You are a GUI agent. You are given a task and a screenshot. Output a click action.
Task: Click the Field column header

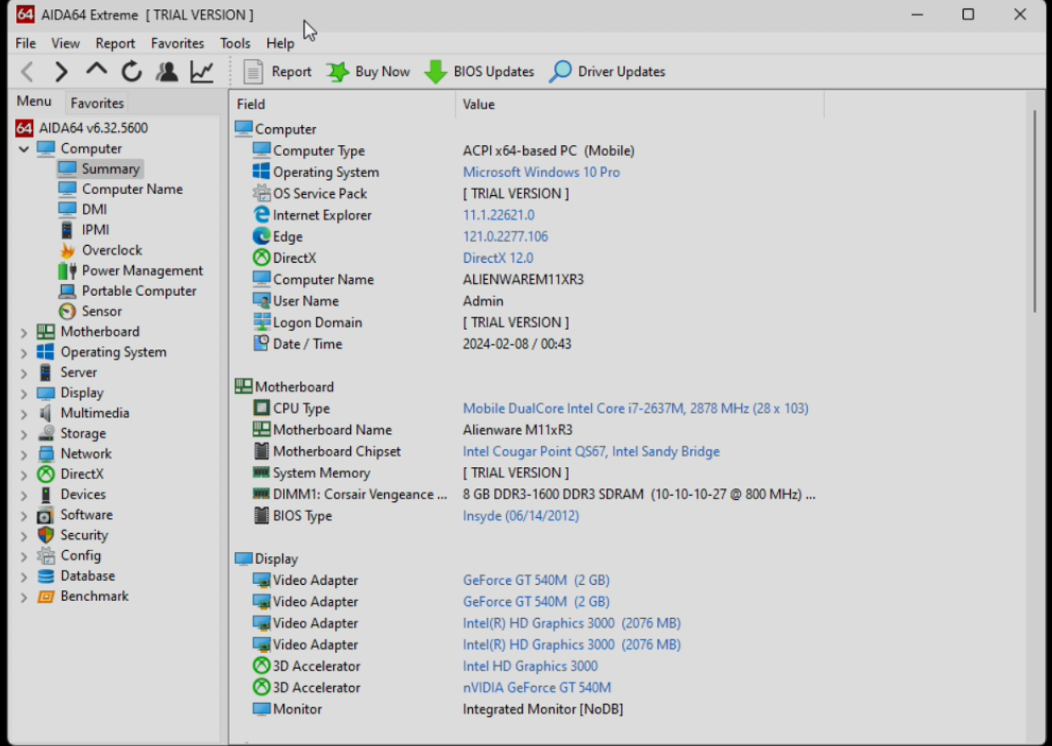(342, 104)
